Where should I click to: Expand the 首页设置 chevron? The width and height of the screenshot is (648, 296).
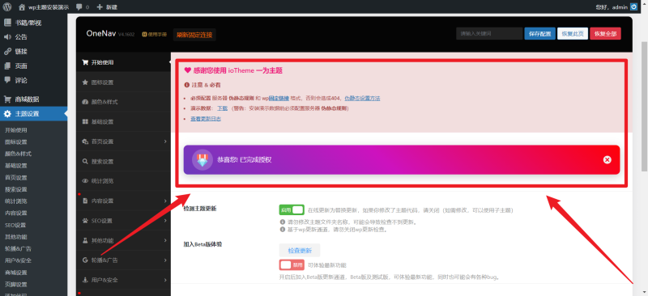[165, 142]
